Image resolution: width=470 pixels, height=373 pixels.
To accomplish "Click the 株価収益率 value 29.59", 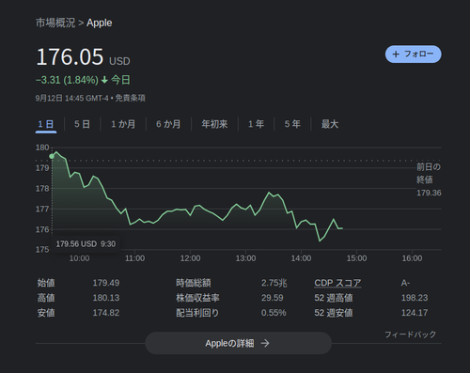I will pos(272,298).
